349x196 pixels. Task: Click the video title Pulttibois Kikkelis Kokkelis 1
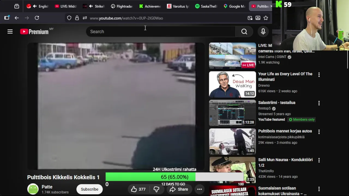point(63,177)
